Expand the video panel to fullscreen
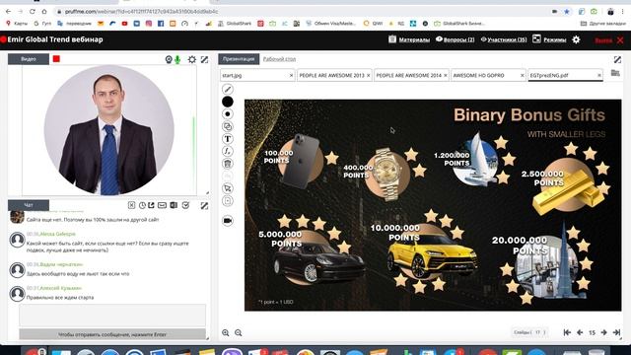 pos(204,59)
